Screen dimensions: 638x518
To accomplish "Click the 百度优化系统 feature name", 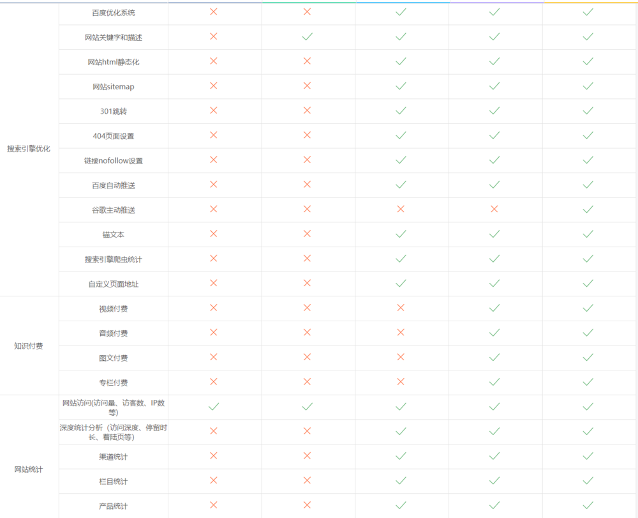I will click(x=114, y=13).
